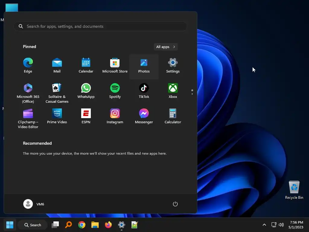The height and width of the screenshot is (232, 309).
Task: Switch to Settings window on taskbar
Action: pos(121,225)
